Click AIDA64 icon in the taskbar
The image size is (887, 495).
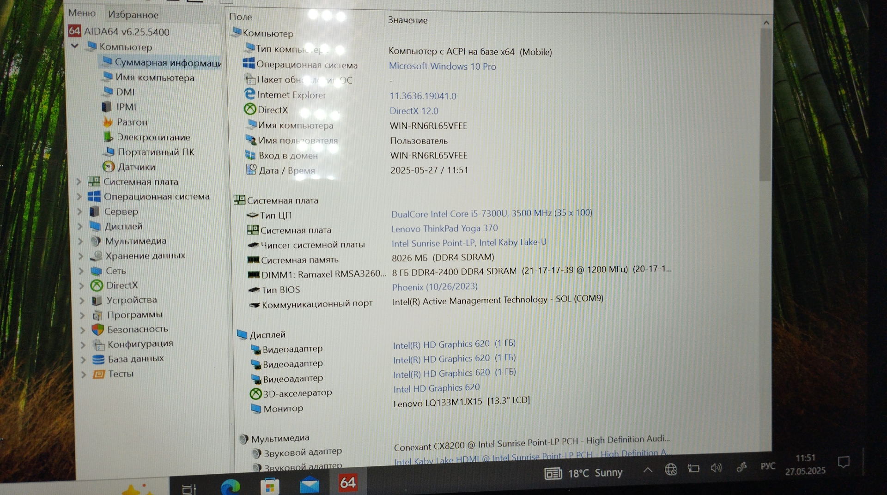tap(348, 483)
